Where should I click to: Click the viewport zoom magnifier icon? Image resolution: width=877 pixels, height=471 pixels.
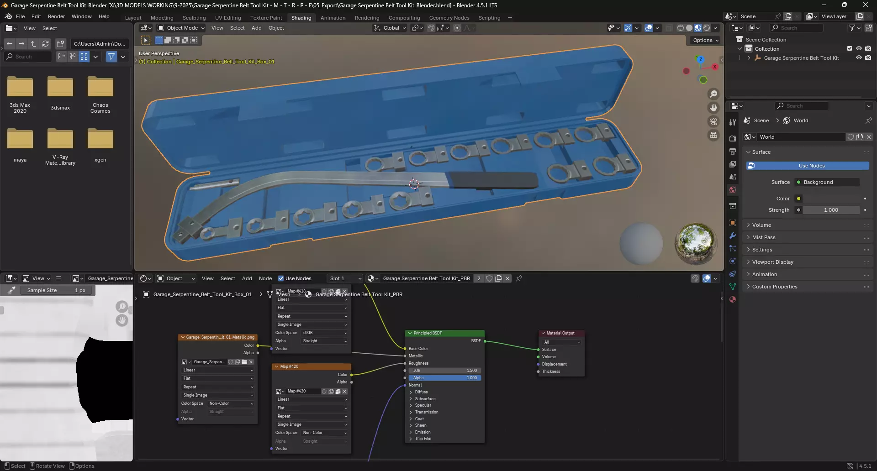713,94
